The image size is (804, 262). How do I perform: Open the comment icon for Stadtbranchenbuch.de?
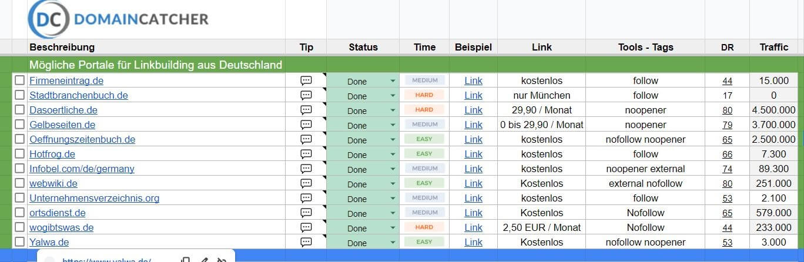306,95
